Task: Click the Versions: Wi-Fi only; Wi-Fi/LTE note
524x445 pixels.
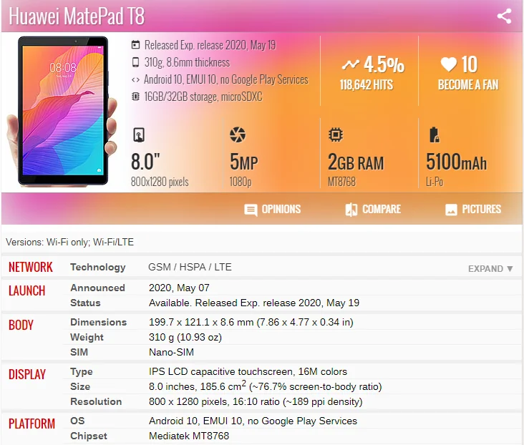Action: tap(70, 242)
